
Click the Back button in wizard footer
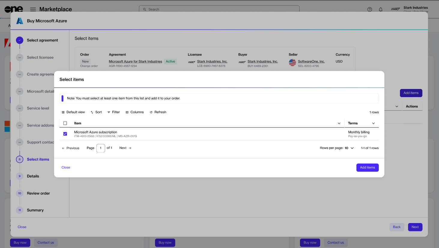pyautogui.click(x=397, y=227)
